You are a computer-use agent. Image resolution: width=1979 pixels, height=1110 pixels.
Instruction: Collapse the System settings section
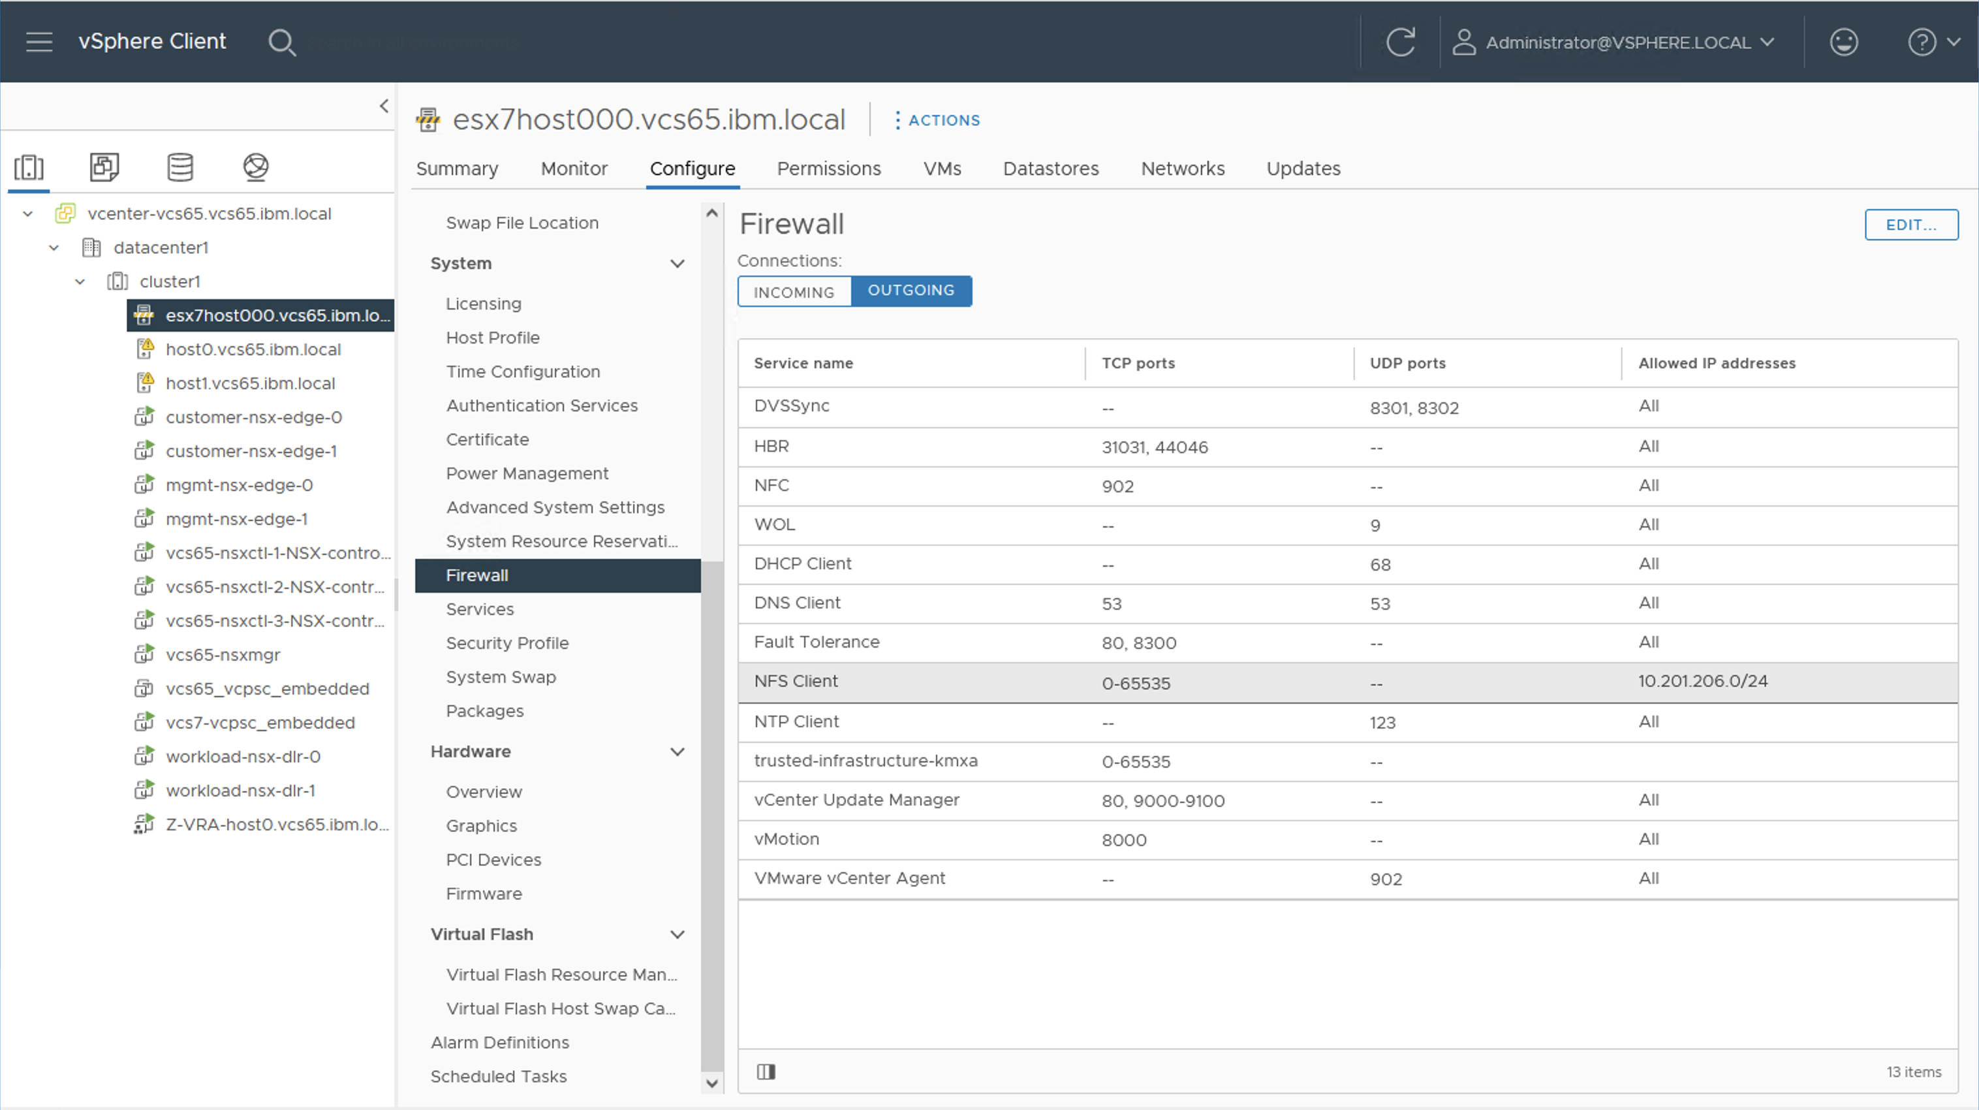[x=677, y=264]
